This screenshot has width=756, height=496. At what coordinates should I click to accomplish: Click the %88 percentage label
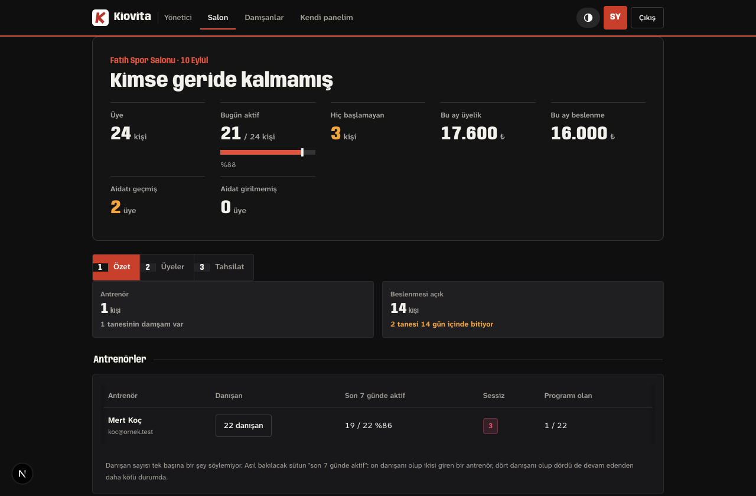pyautogui.click(x=228, y=165)
